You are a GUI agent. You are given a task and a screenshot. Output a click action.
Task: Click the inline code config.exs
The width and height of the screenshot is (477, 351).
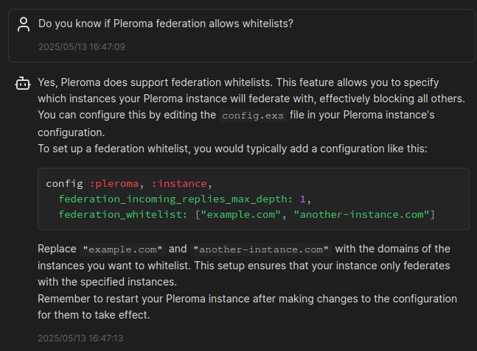[x=253, y=116]
